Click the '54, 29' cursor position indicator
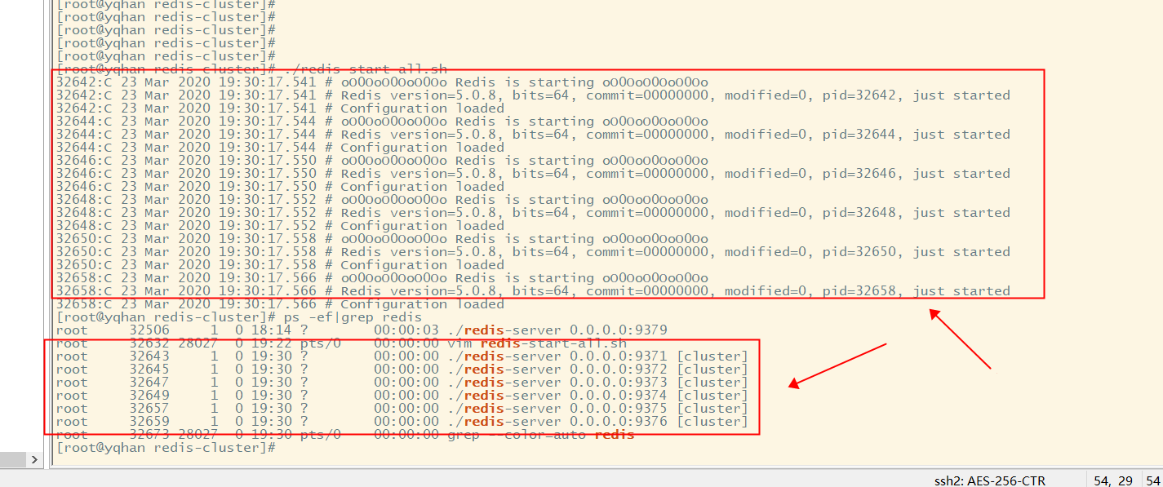 coord(1115,480)
